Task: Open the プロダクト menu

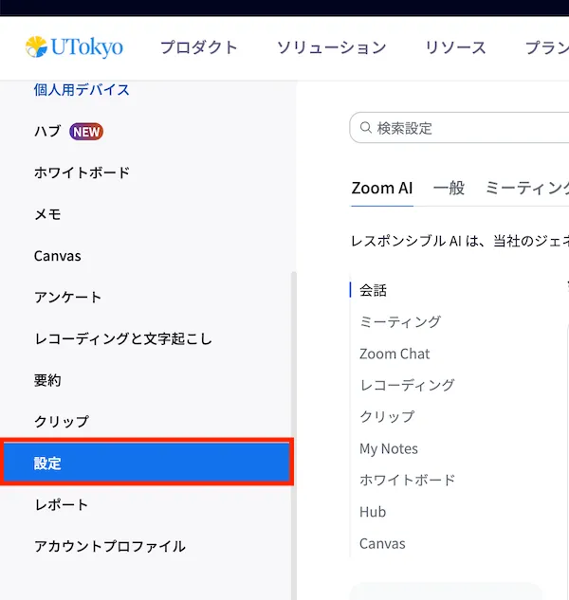Action: tap(199, 47)
